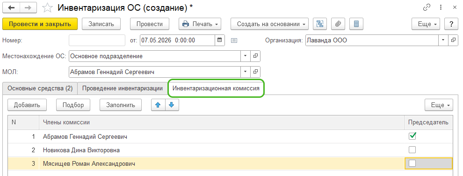Open the top Еще menu

coord(426,24)
